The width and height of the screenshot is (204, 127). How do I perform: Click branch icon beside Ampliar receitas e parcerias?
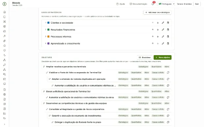(44, 67)
